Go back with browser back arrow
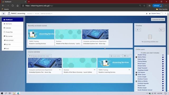This screenshot has height=95, width=169. pos(3,6)
